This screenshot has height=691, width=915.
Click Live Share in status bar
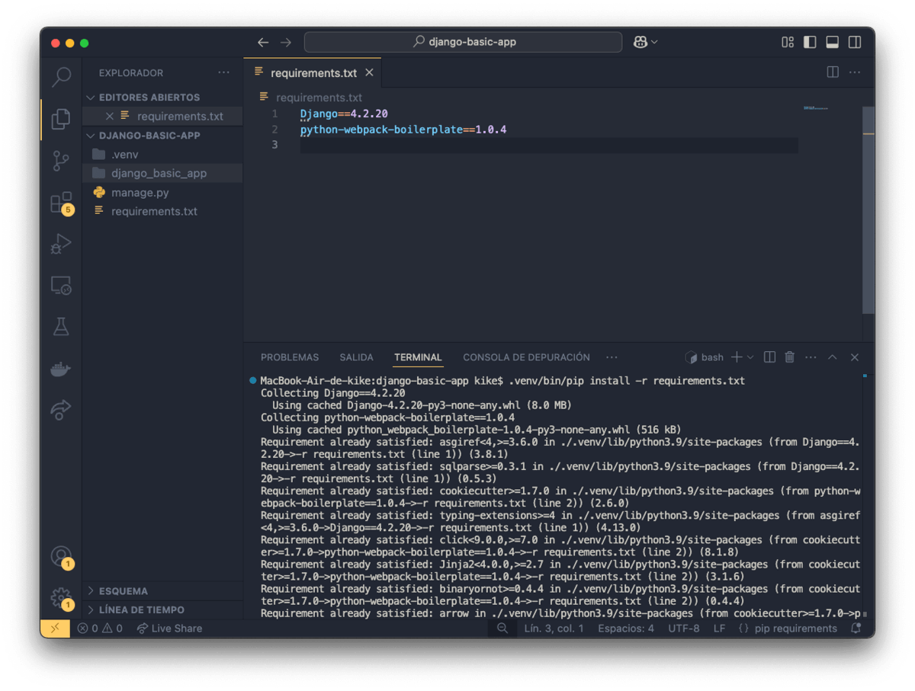(x=169, y=629)
